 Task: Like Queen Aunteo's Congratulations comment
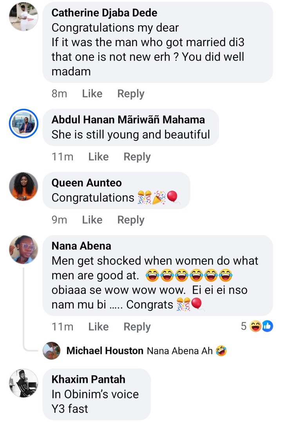point(92,220)
